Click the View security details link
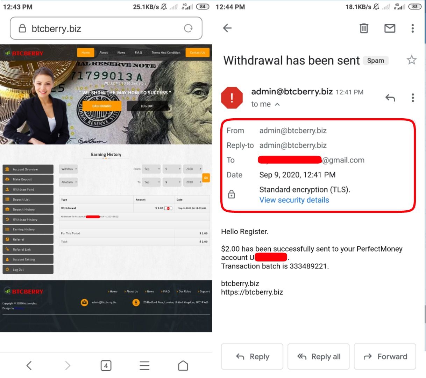 [294, 200]
